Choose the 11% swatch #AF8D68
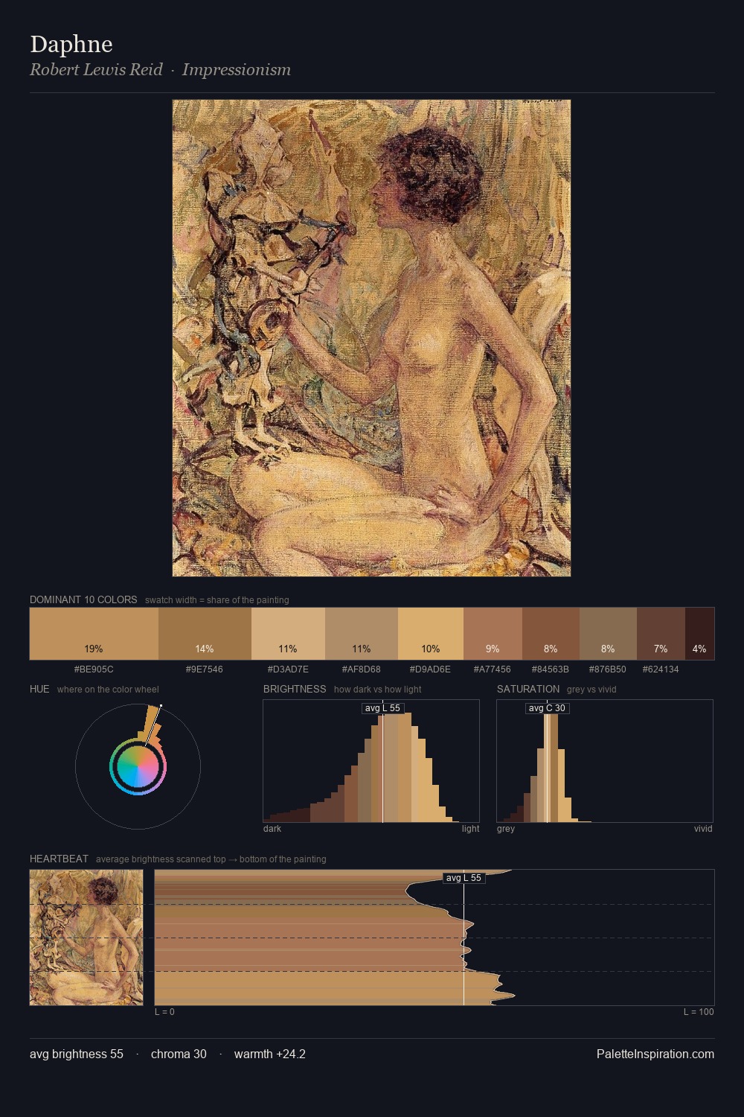The height and width of the screenshot is (1117, 744). point(362,634)
